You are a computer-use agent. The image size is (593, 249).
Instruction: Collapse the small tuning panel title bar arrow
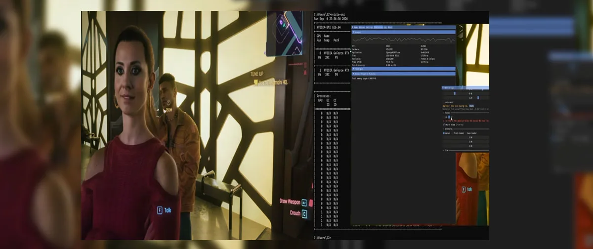click(444, 88)
